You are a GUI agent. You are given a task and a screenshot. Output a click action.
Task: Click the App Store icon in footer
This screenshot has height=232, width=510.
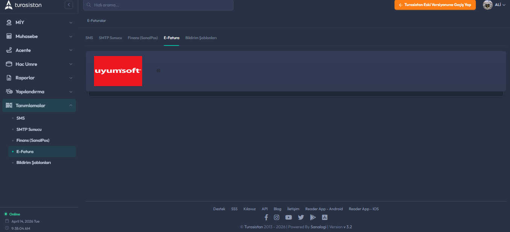(325, 217)
